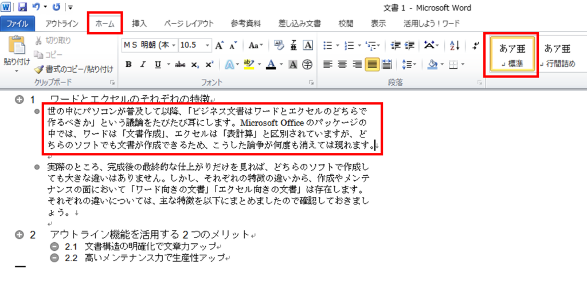Click the bullet list icon
Screen dimensions: 587x296
327,45
